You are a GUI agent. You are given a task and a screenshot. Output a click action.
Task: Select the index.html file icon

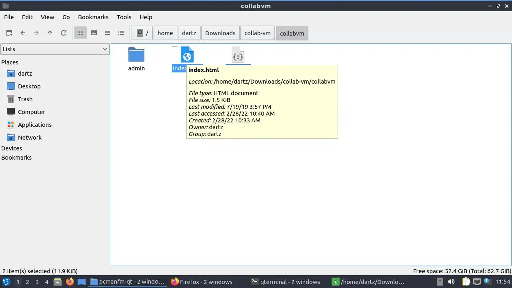pyautogui.click(x=187, y=55)
